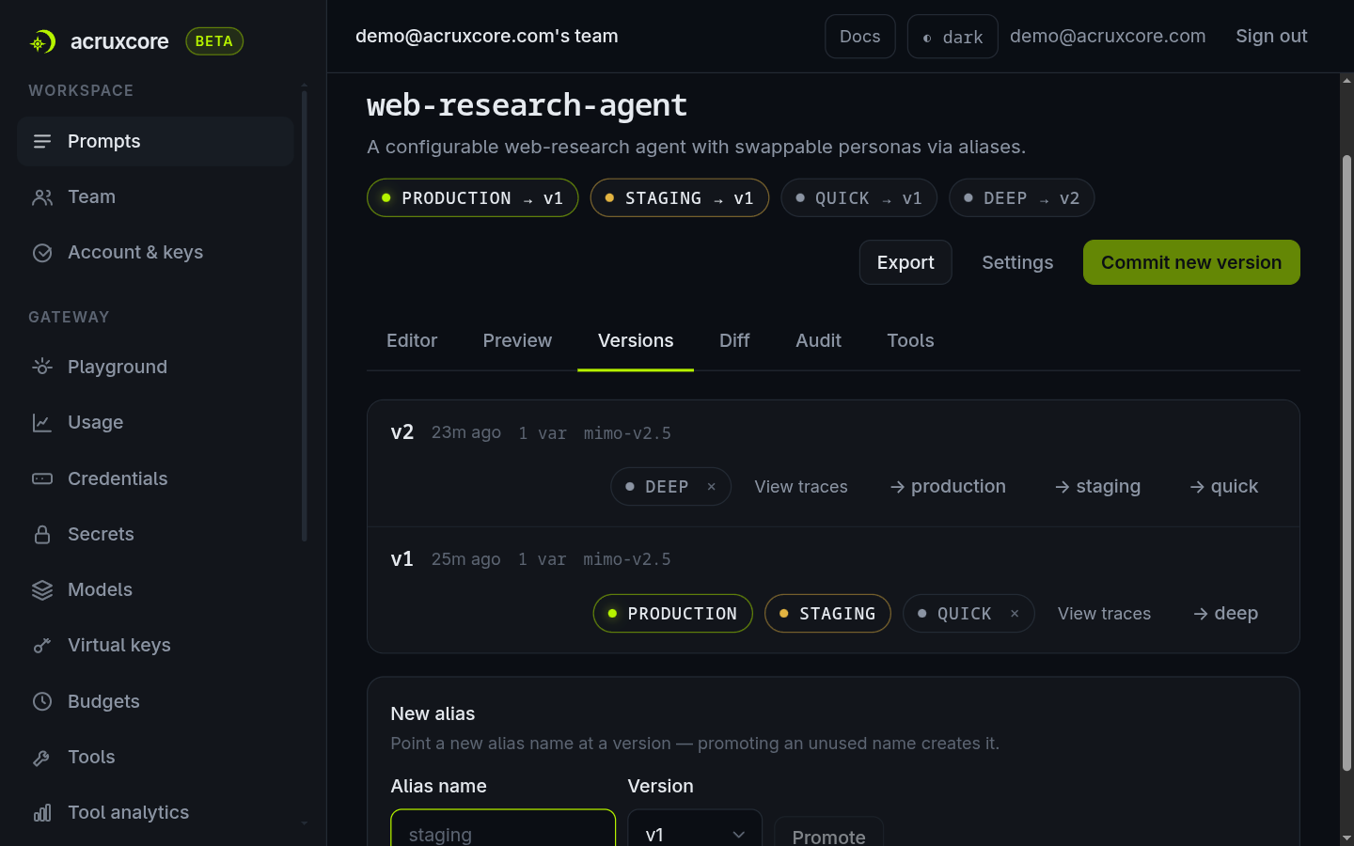Open the Tools tab in prompt view

pyautogui.click(x=910, y=340)
